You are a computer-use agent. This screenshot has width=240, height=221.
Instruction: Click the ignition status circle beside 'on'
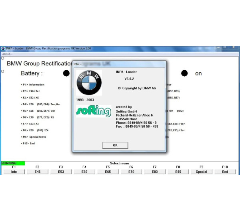pyautogui.click(x=184, y=73)
